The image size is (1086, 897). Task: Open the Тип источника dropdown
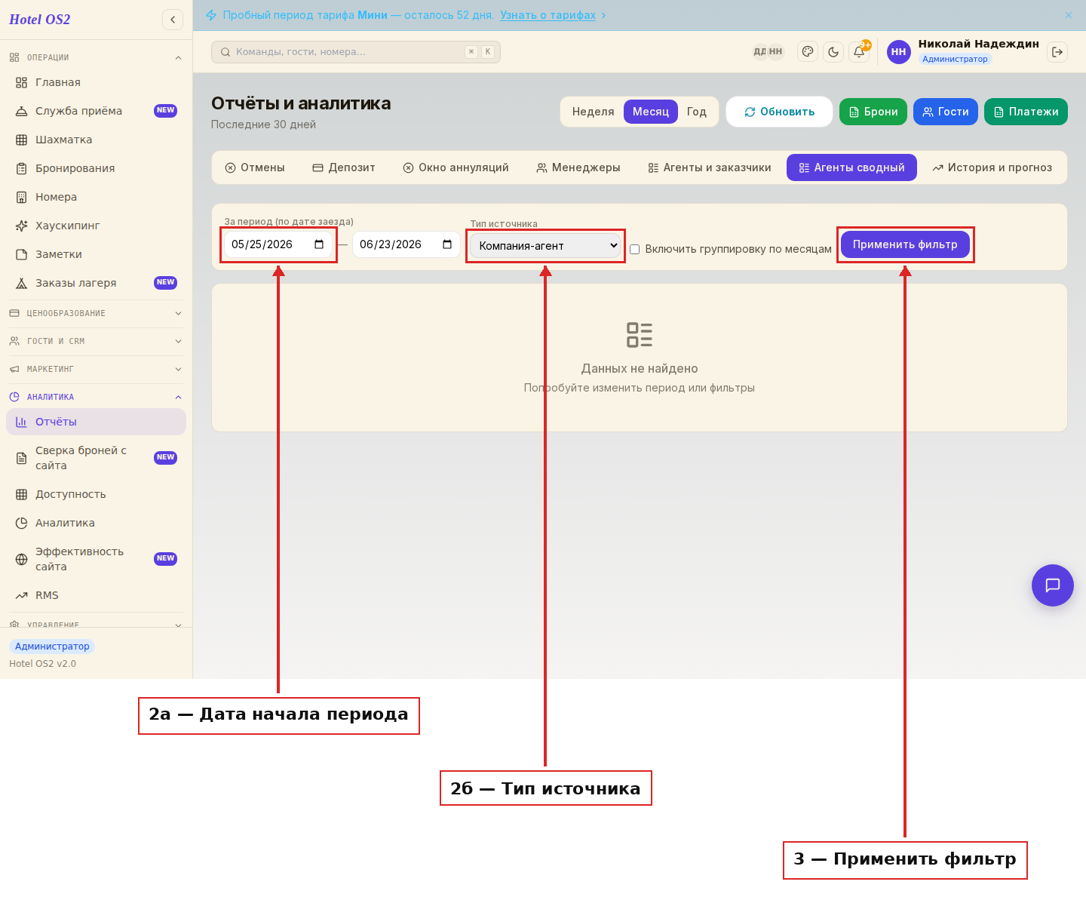545,246
